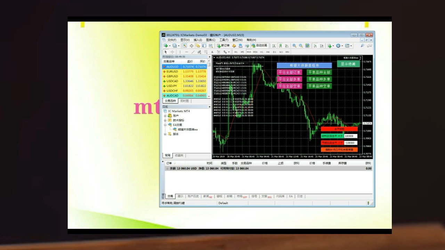Select line chart display icon
The width and height of the screenshot is (445, 250).
[287, 46]
